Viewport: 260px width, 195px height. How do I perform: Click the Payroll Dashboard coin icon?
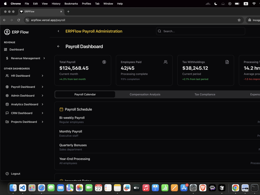click(7, 87)
